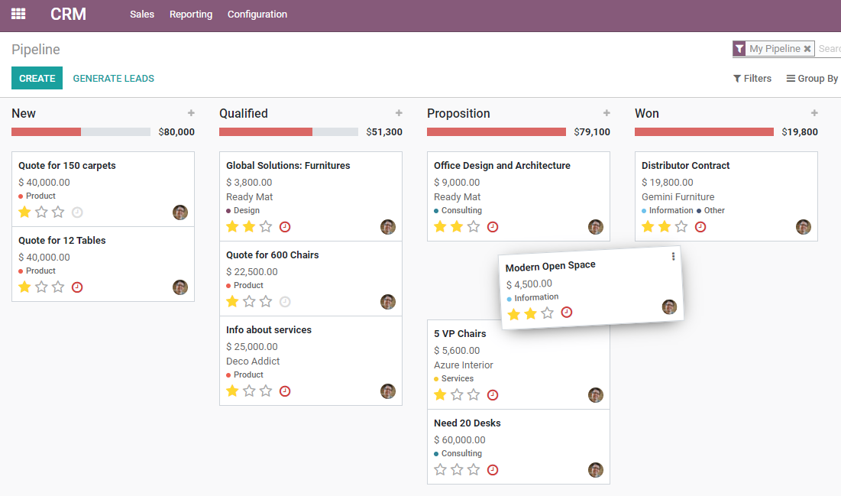Click the salesperson avatar on Distributor Contract
This screenshot has height=496, width=841.
(803, 226)
